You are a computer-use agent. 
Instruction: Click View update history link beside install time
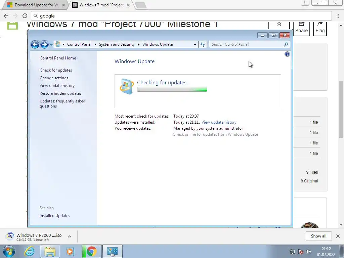point(219,122)
